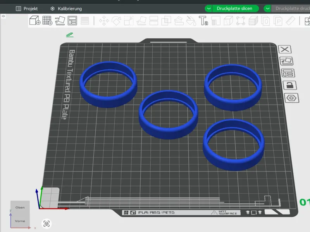Click the wireframe cube icon after Text tool
310x232 pixels.
coord(228,21)
